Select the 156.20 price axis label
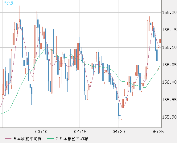177x143 pixels. tap(169, 12)
